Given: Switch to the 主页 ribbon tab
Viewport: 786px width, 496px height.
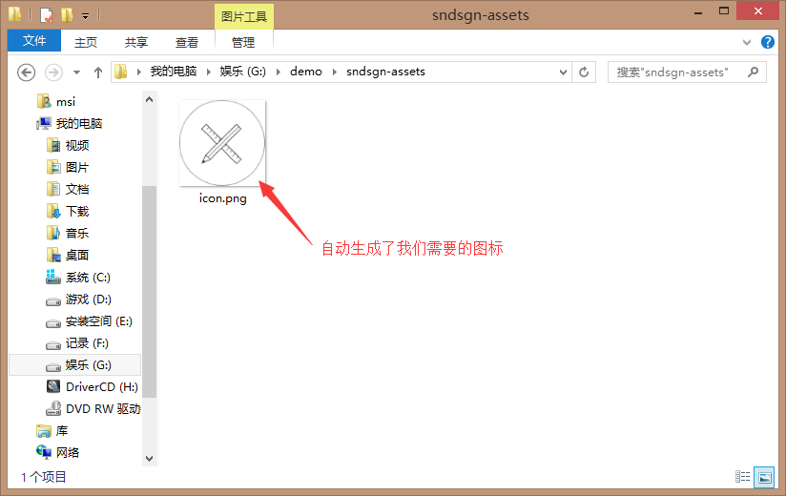Looking at the screenshot, I should coord(86,42).
